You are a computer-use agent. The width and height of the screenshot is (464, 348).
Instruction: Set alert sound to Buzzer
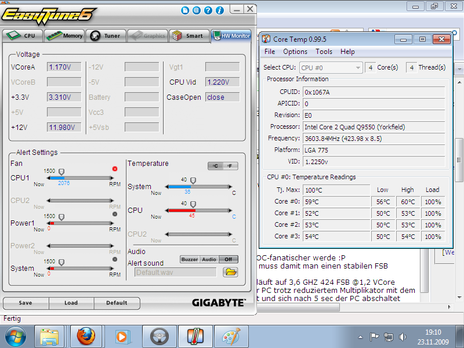pyautogui.click(x=190, y=259)
